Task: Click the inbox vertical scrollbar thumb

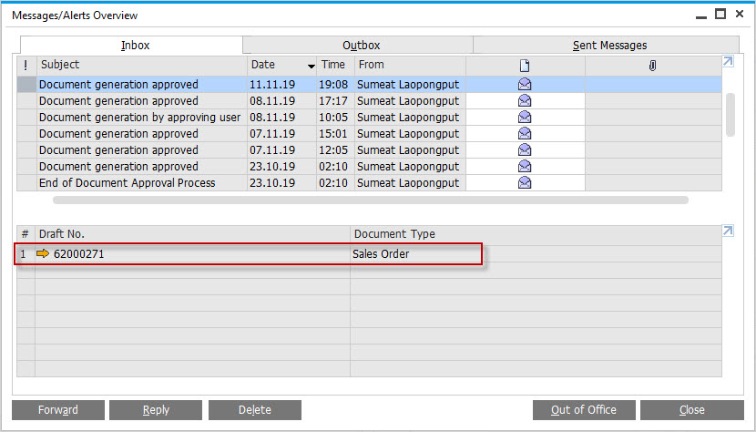Action: point(730,115)
